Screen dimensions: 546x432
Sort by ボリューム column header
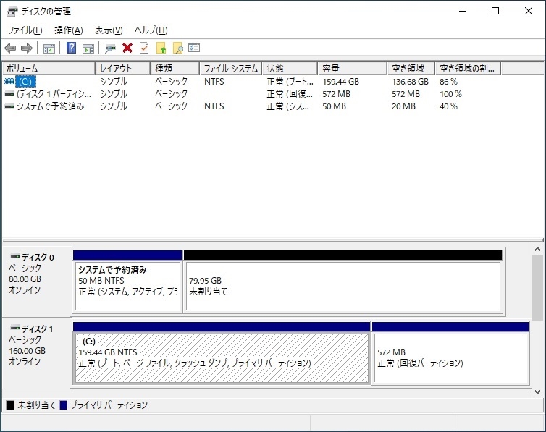click(49, 68)
